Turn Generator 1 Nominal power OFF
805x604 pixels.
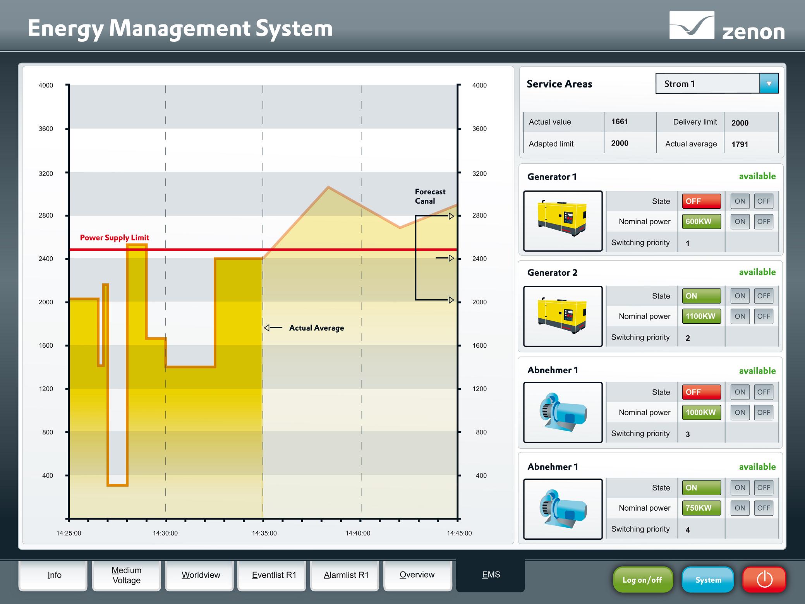pyautogui.click(x=763, y=221)
